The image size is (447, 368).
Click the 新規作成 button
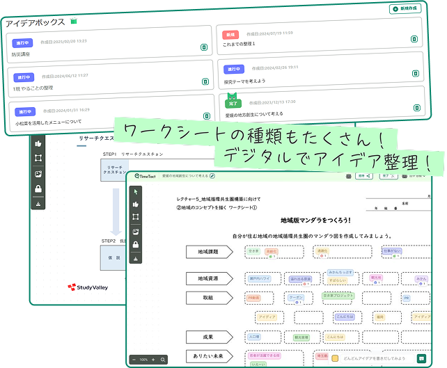405,9
